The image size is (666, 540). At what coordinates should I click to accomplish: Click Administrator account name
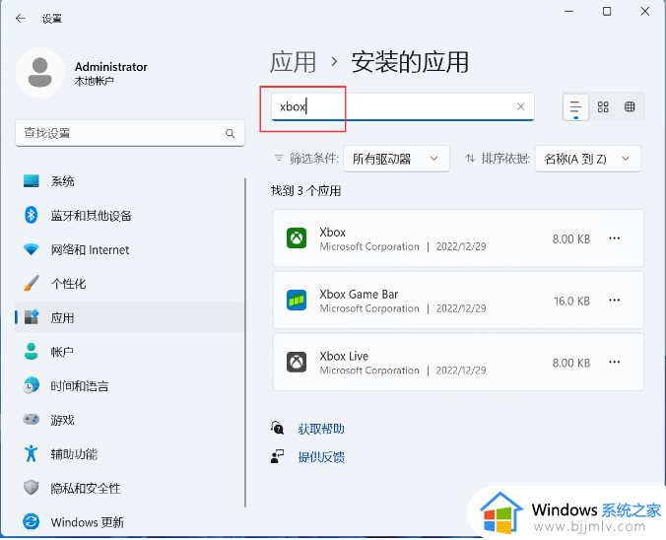click(x=111, y=67)
